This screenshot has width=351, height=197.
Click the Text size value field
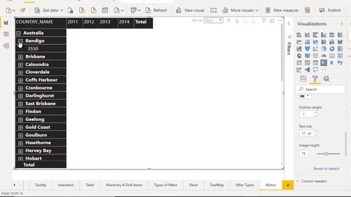click(x=306, y=134)
